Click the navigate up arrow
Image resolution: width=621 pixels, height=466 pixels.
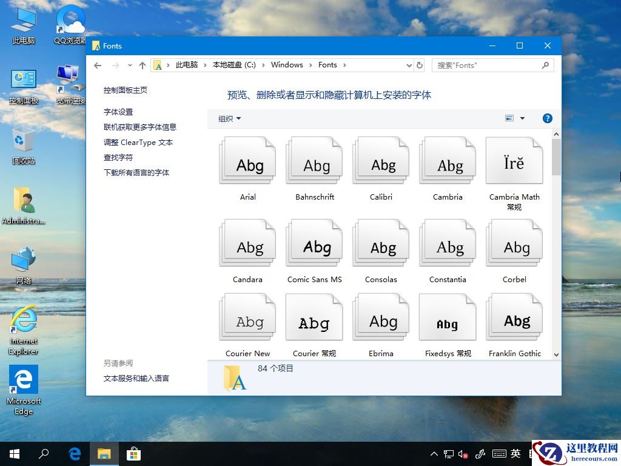point(143,65)
